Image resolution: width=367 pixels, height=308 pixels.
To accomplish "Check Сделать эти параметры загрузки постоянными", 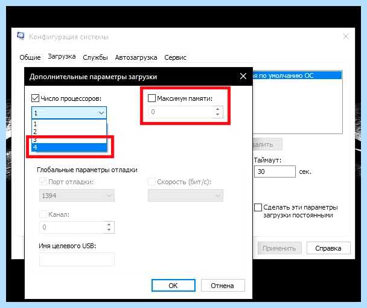I will [258, 207].
